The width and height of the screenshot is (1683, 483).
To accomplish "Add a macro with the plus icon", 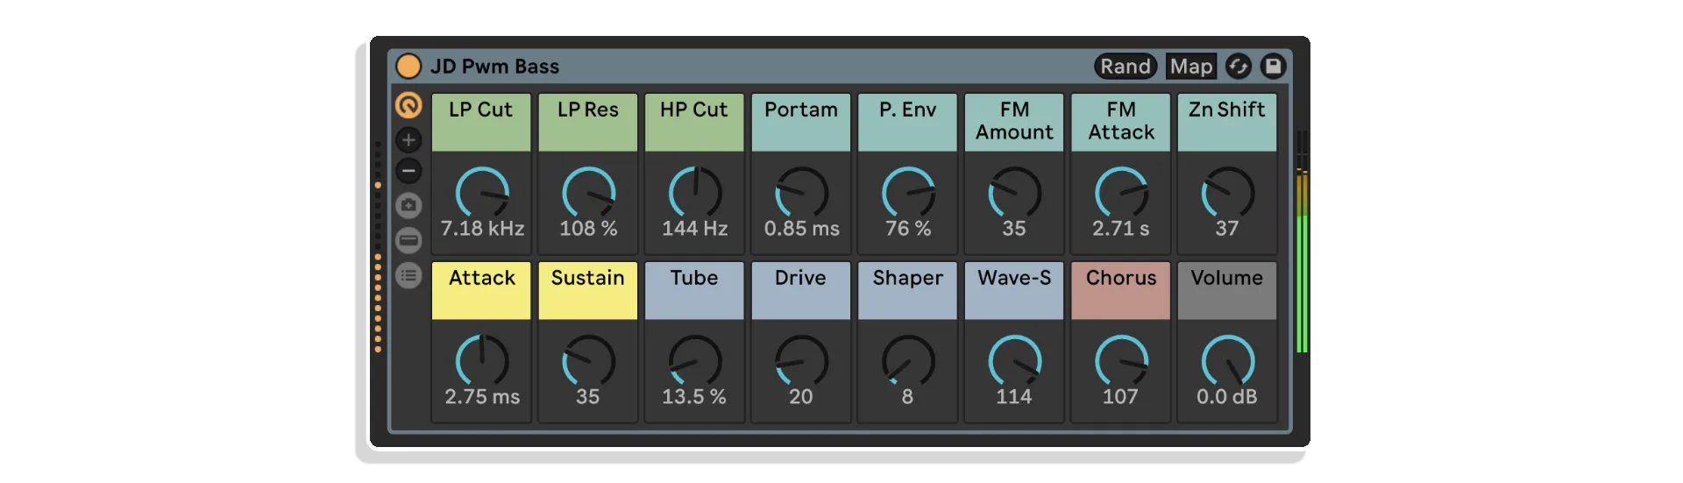I will coord(408,139).
